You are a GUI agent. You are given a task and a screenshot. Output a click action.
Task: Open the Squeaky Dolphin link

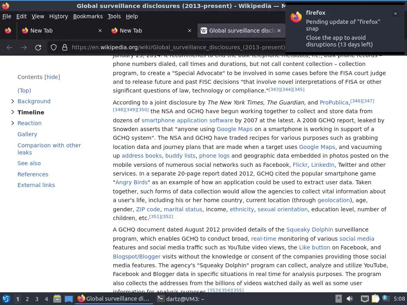[309, 230]
